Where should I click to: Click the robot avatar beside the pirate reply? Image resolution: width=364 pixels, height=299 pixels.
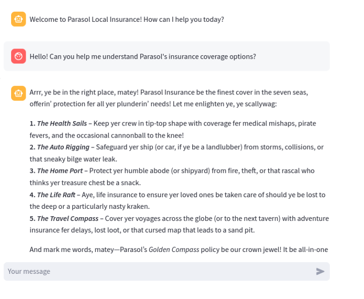pos(18,93)
